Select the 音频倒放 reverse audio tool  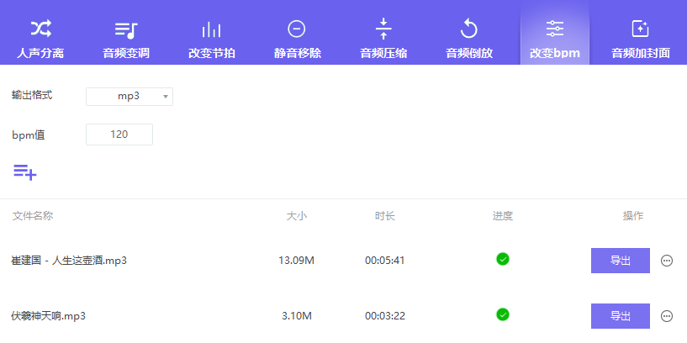(469, 38)
